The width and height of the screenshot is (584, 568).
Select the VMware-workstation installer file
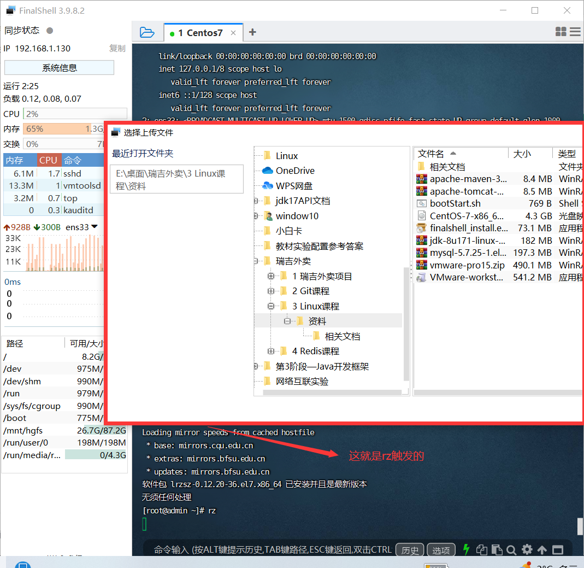pos(467,277)
